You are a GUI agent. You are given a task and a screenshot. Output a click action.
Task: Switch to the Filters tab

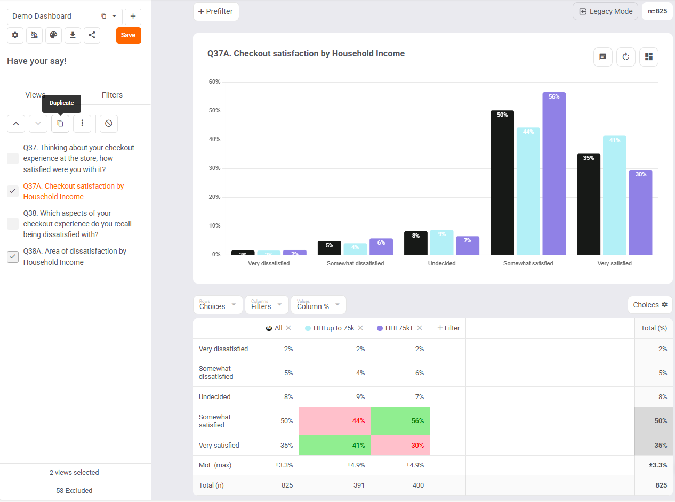coord(112,95)
